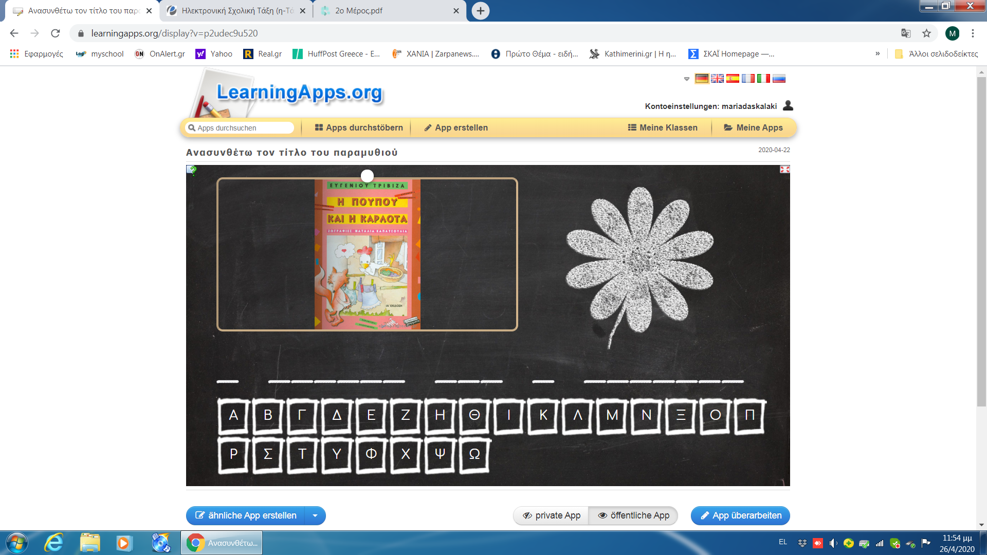
Task: Click App überarbeiten button
Action: coord(740,515)
